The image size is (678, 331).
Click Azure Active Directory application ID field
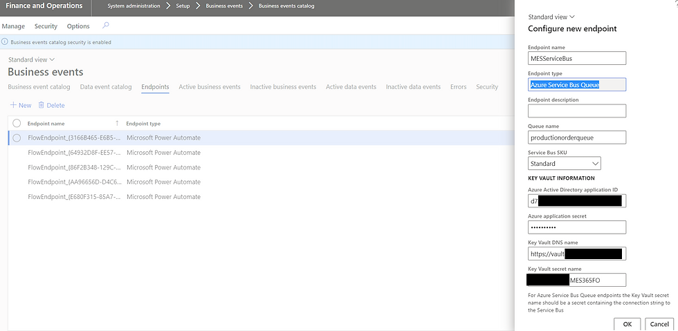pyautogui.click(x=577, y=200)
